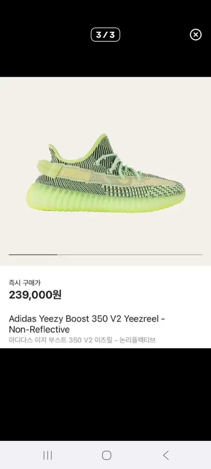Image resolution: width=211 pixels, height=469 pixels.
Task: Tap the Android home button icon
Action: pyautogui.click(x=107, y=455)
